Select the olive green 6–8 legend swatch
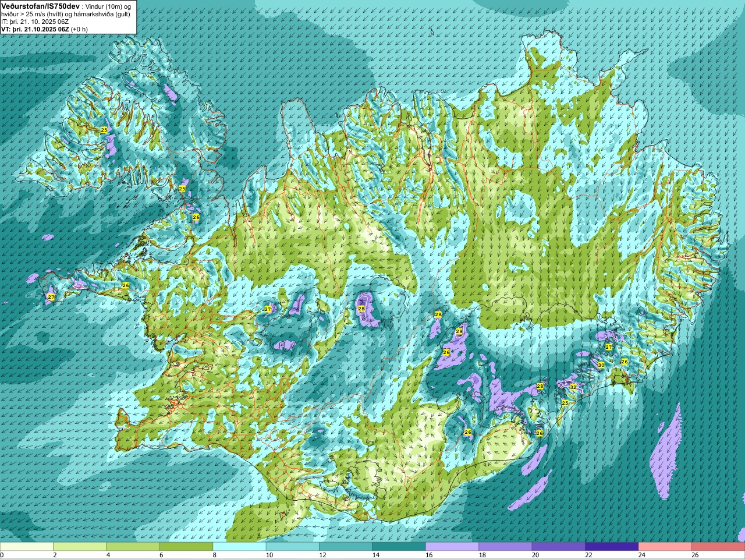 [186, 547]
